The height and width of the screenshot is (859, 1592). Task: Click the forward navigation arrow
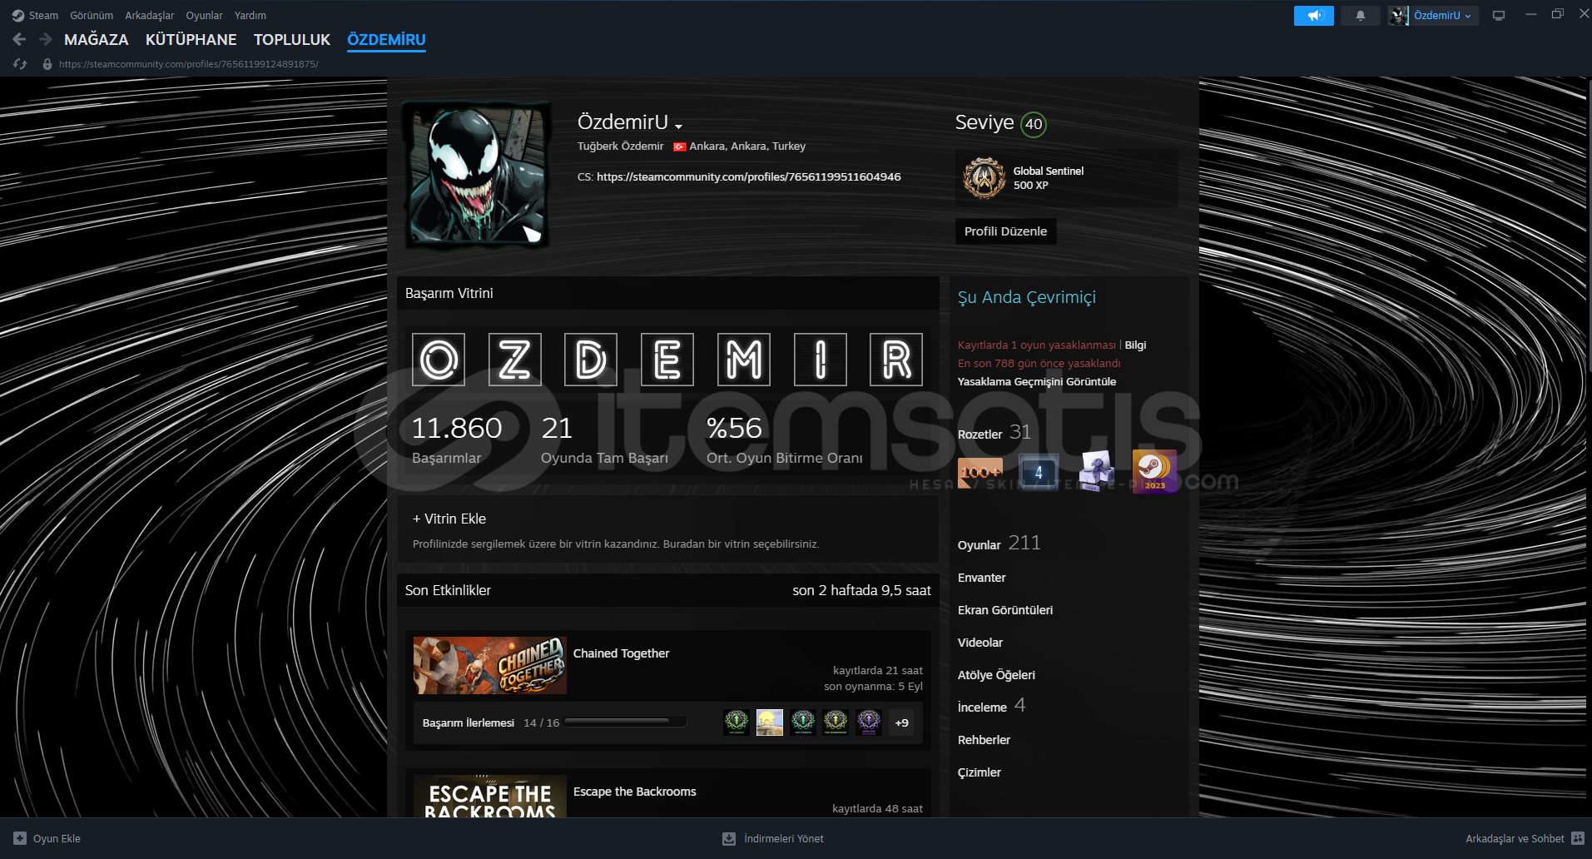[46, 39]
